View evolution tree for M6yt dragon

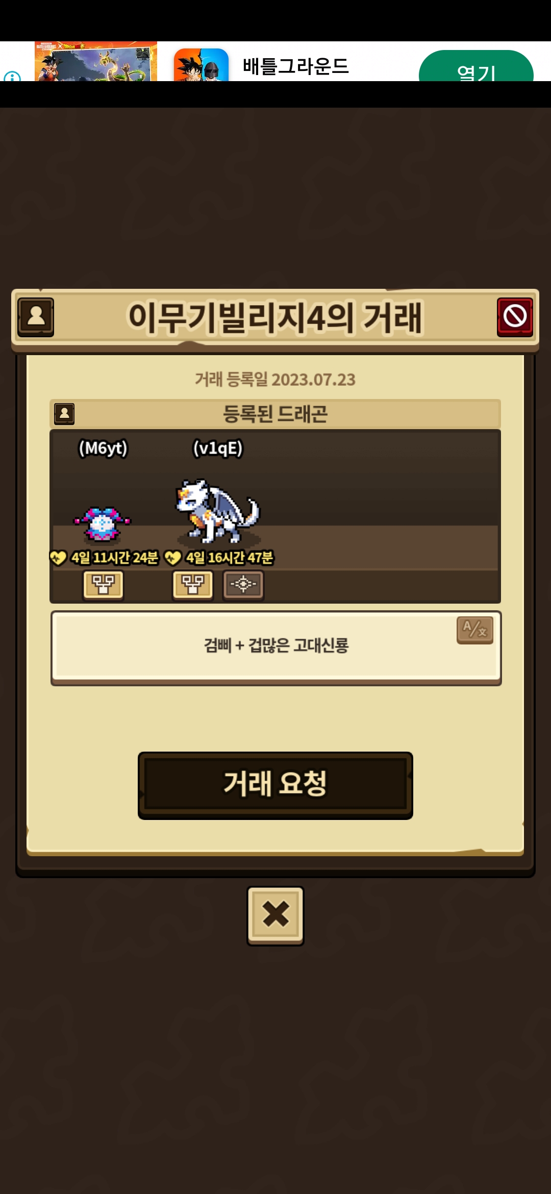103,584
